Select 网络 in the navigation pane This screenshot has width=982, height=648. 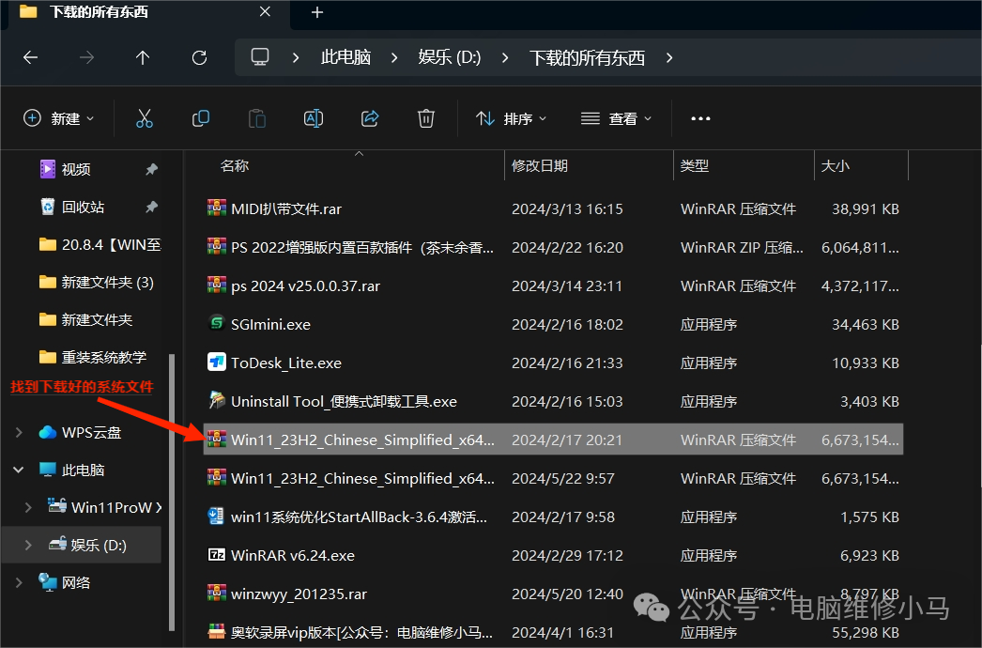[x=76, y=583]
